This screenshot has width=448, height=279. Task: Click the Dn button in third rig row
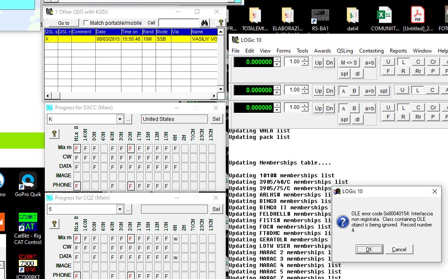330,109
